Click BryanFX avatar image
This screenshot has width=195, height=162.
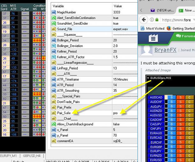[147, 50]
